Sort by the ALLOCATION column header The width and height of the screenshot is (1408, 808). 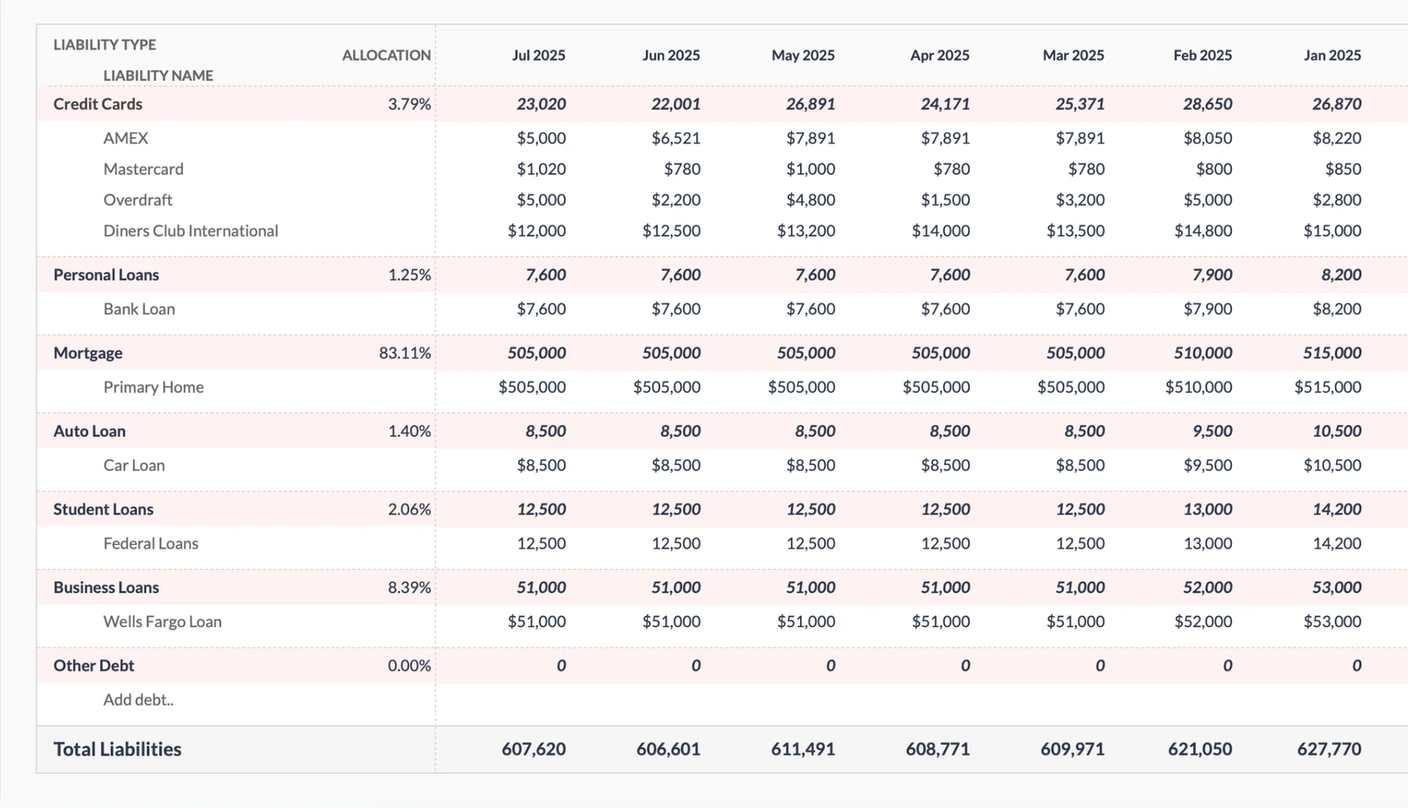click(385, 55)
